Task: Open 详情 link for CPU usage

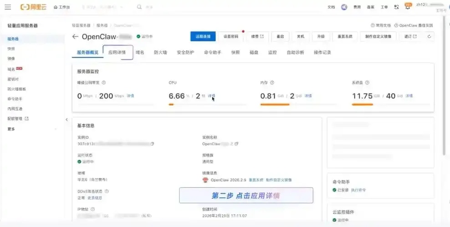Action: (x=211, y=96)
